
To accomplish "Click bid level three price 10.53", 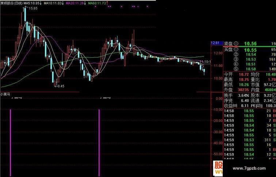I will pos(251,59).
